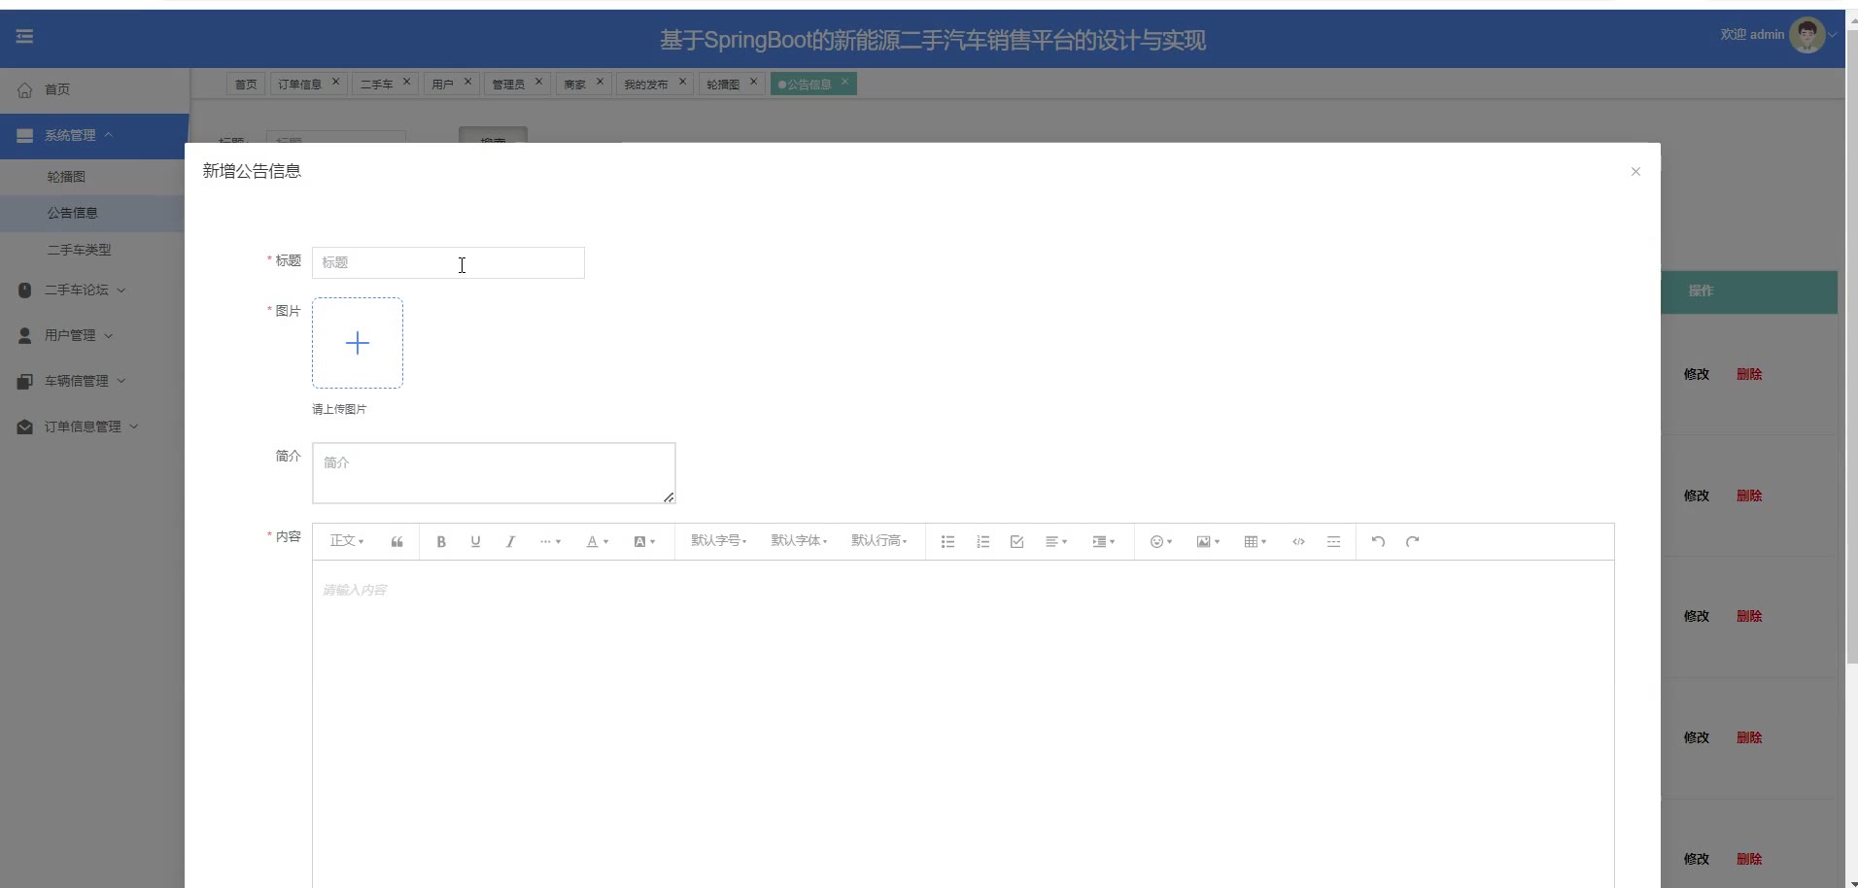Screen dimensions: 1858x888
Task: Open the background color picker
Action: click(644, 542)
